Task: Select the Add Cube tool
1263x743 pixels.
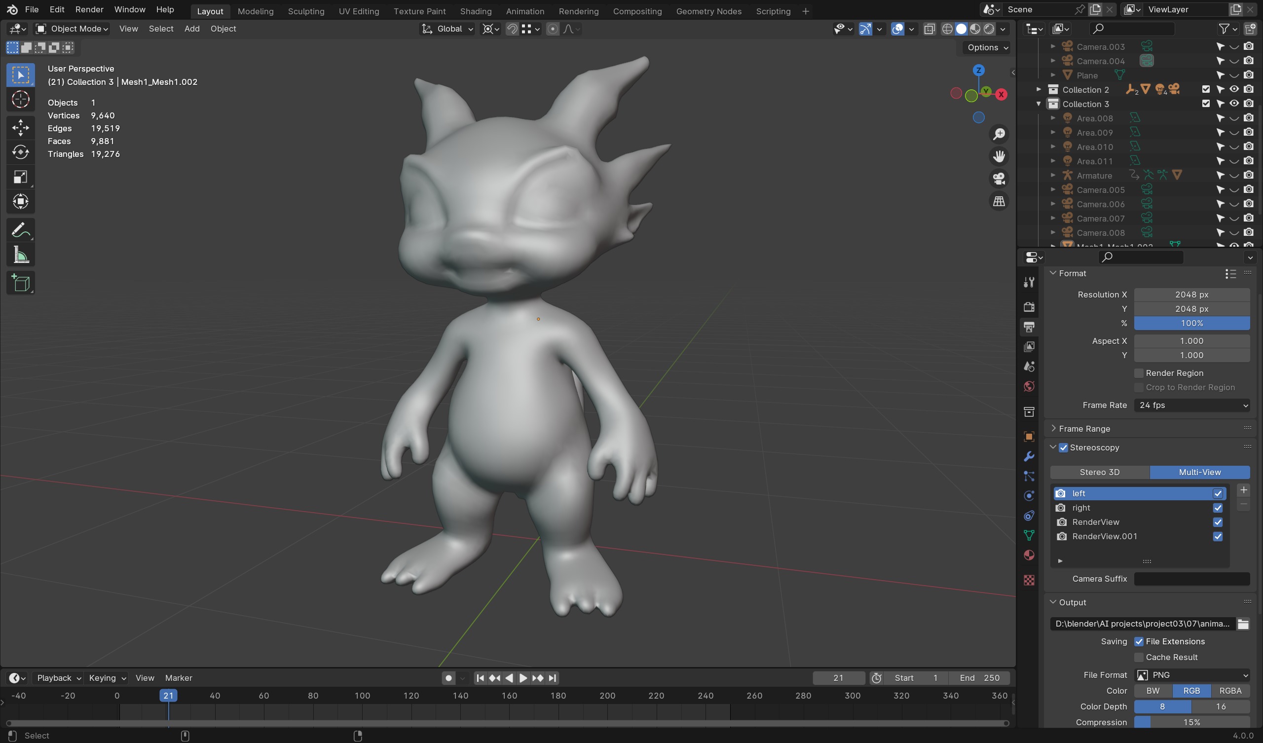Action: coord(21,283)
